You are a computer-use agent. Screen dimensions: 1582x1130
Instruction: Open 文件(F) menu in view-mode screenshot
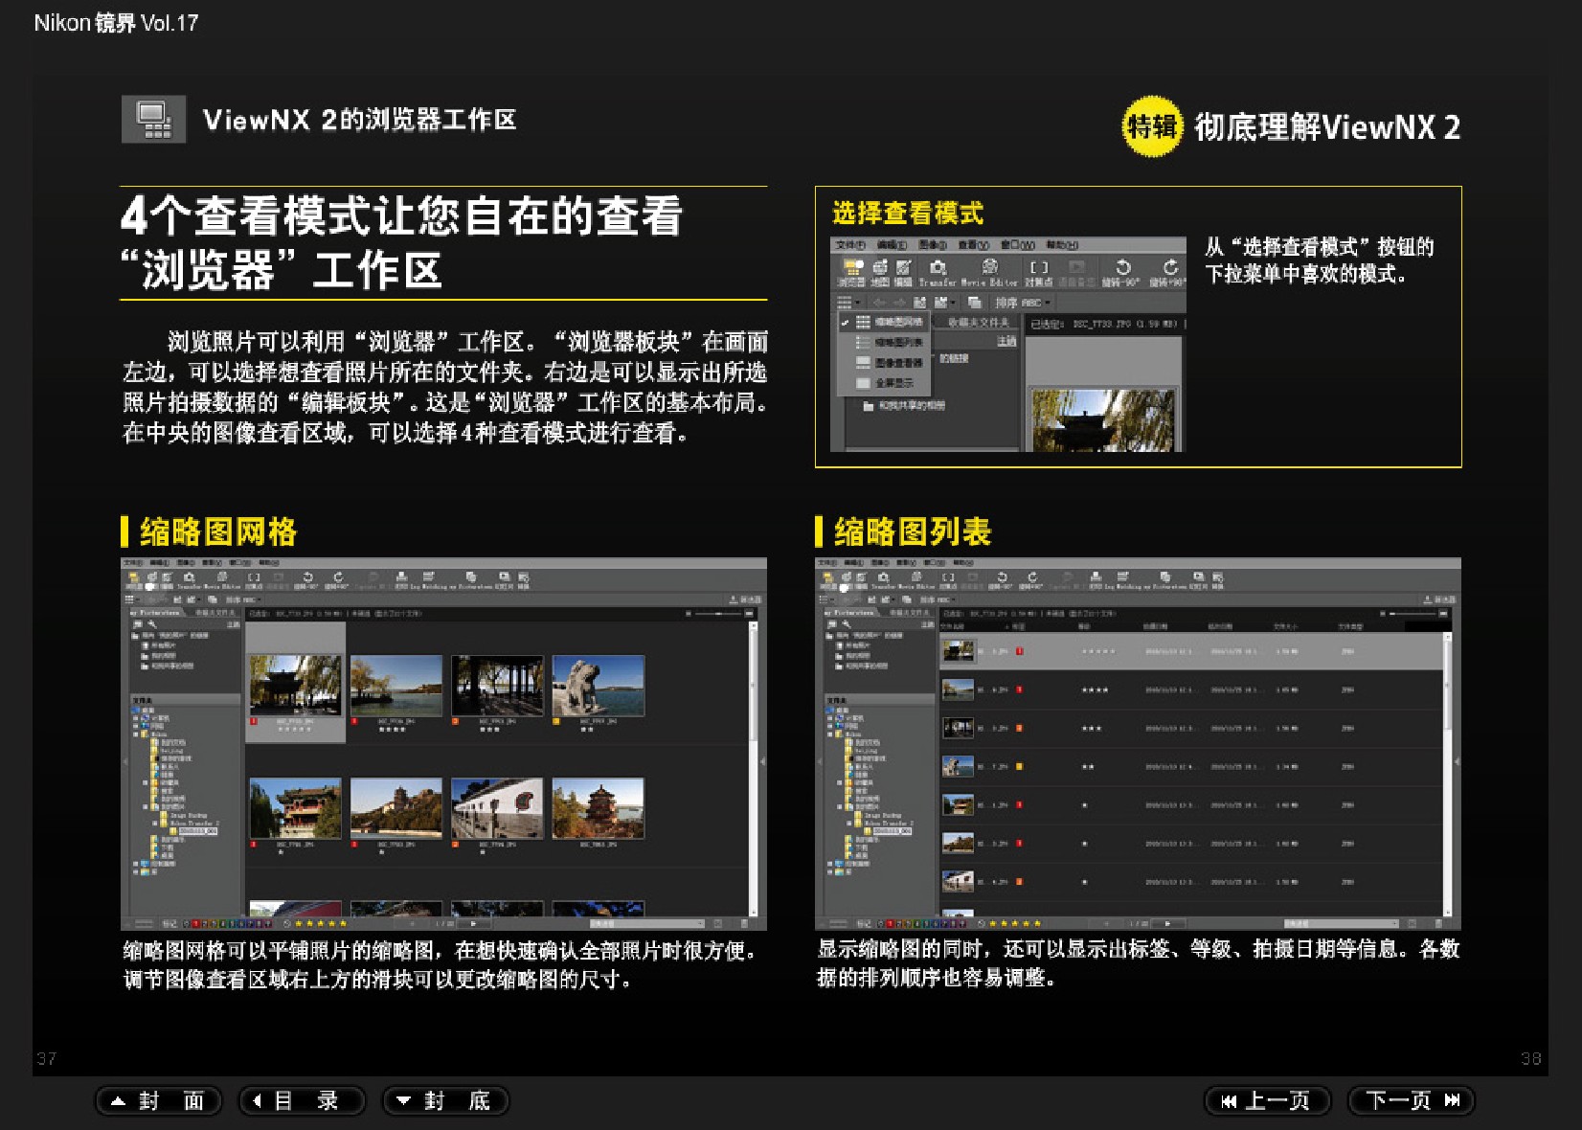click(850, 245)
